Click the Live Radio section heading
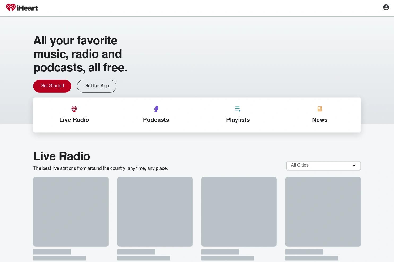The width and height of the screenshot is (394, 262). click(62, 156)
